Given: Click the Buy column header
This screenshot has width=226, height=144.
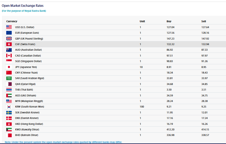Looking at the screenshot, I should [169, 21].
